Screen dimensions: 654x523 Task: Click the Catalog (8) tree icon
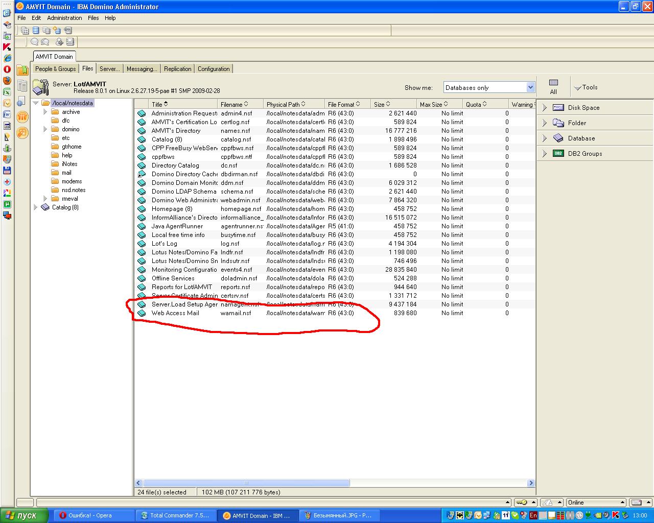click(x=45, y=207)
